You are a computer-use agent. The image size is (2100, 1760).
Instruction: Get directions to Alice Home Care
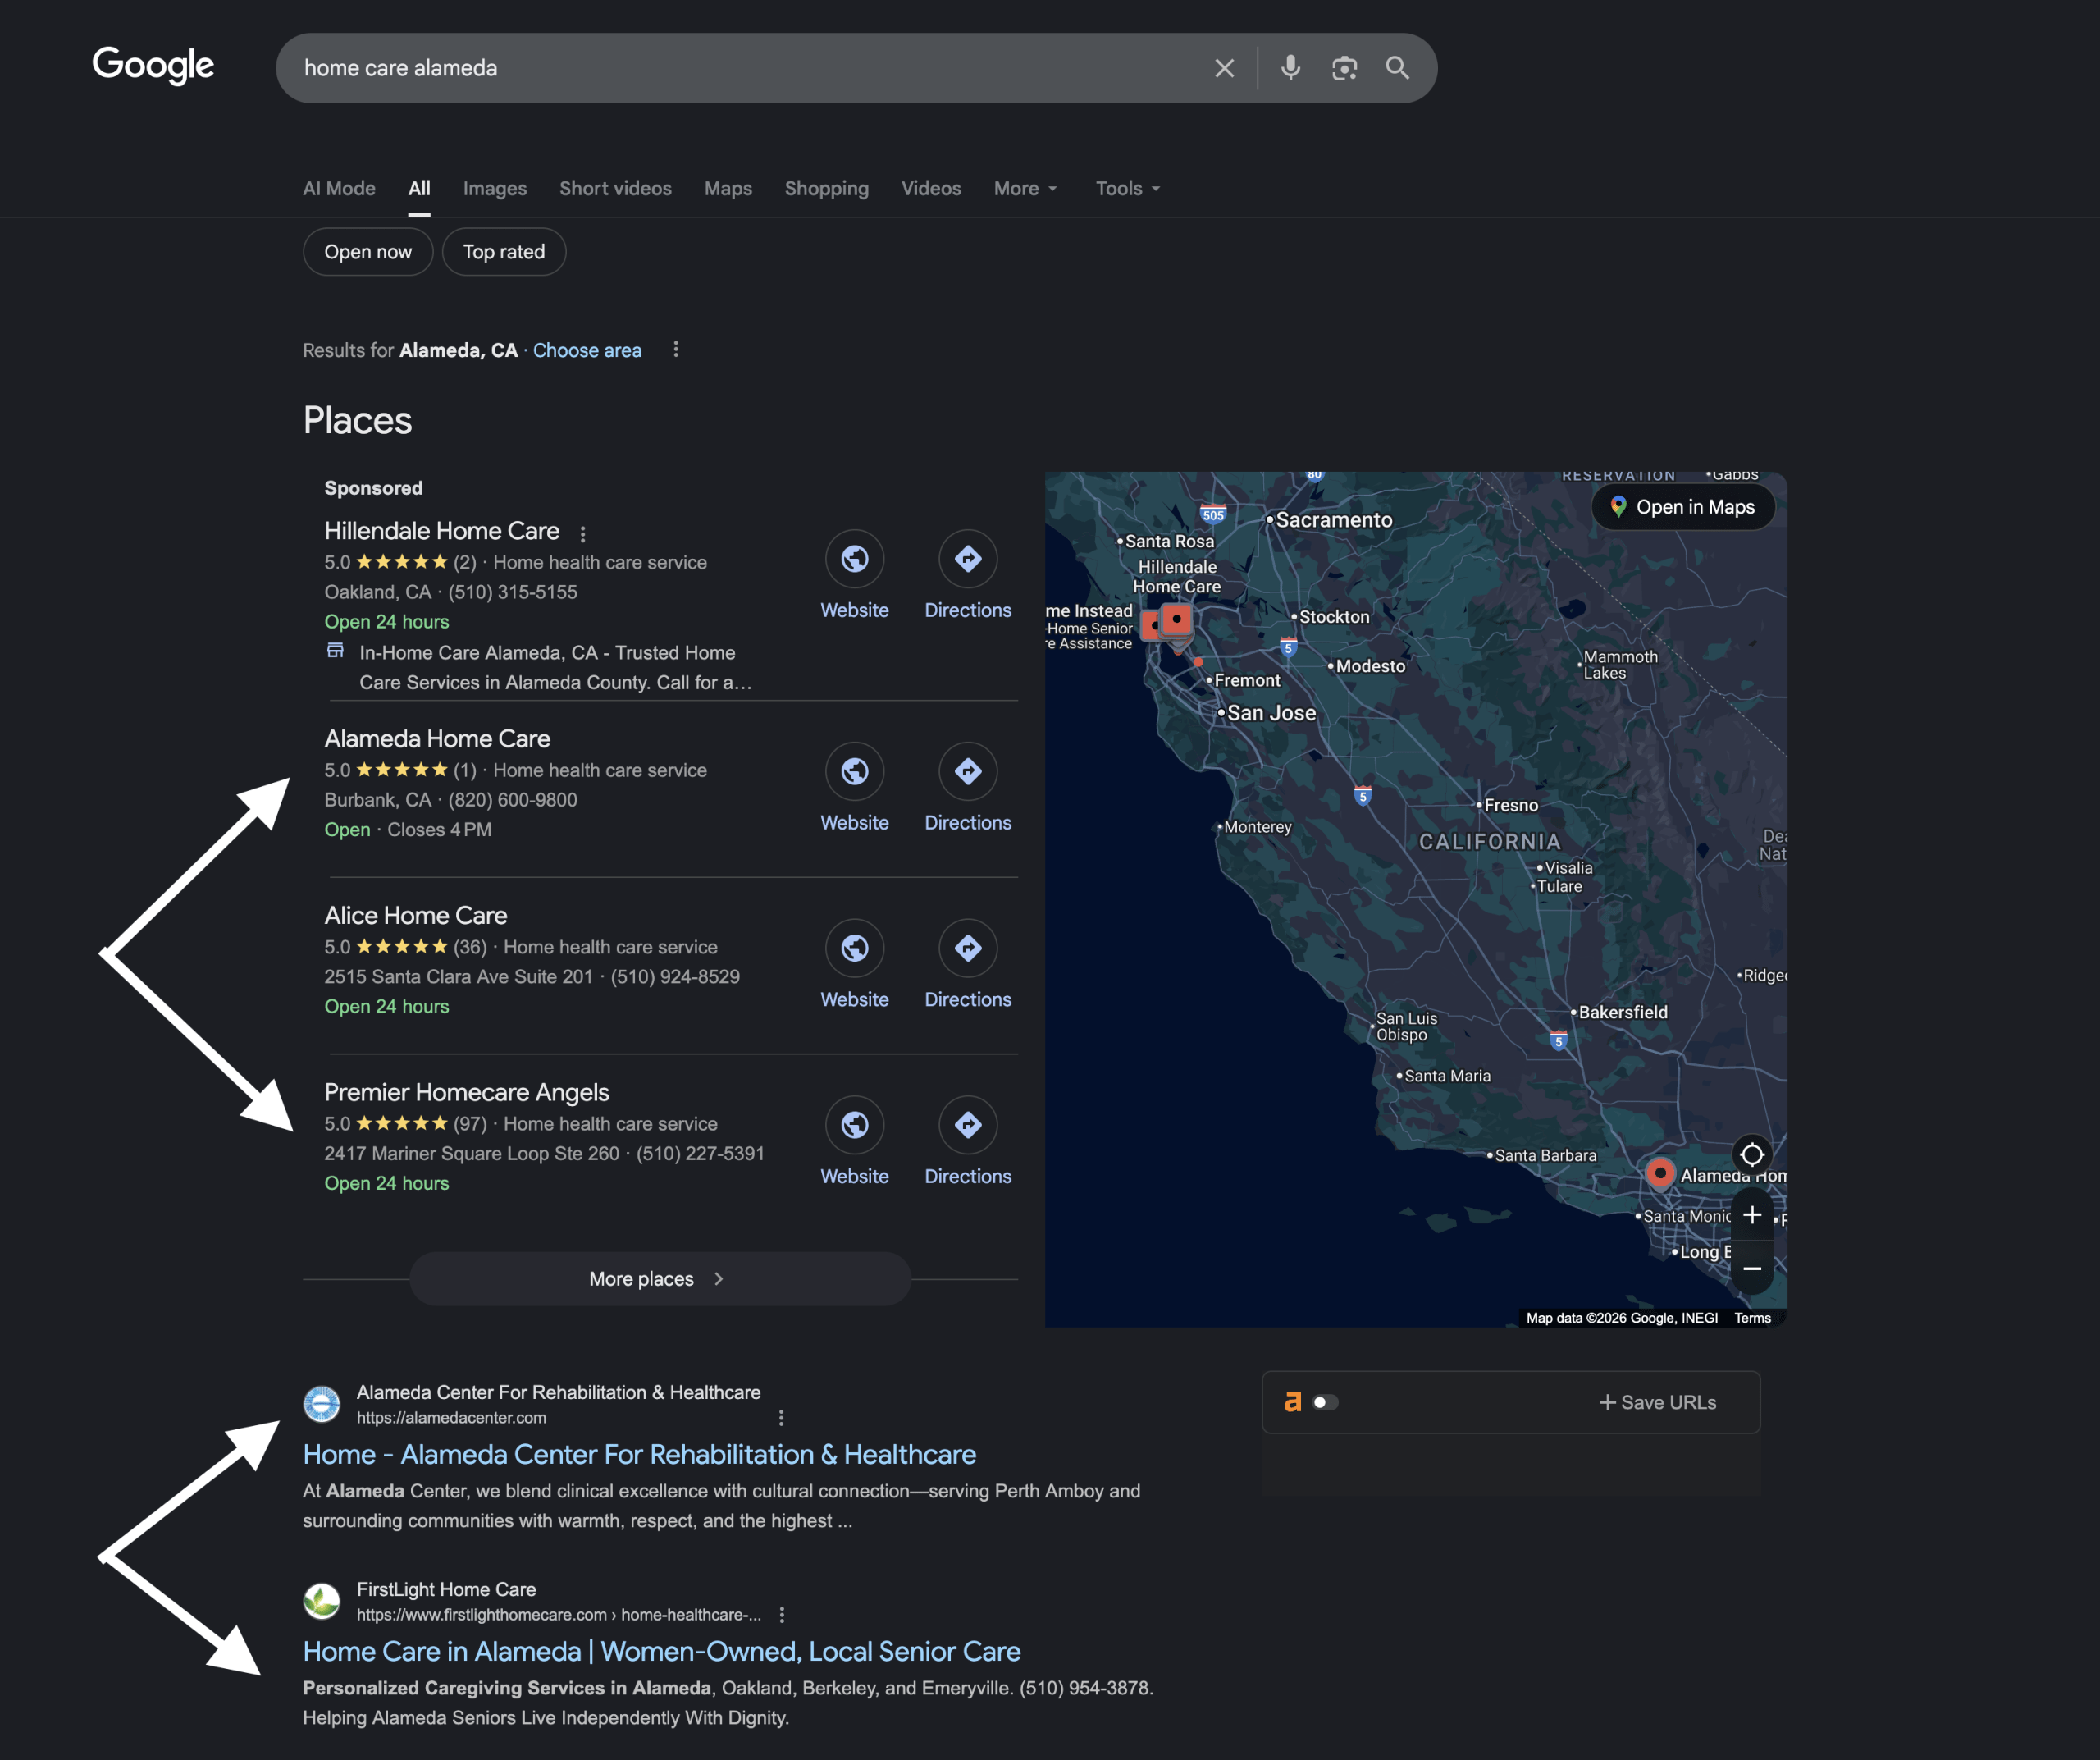click(967, 948)
